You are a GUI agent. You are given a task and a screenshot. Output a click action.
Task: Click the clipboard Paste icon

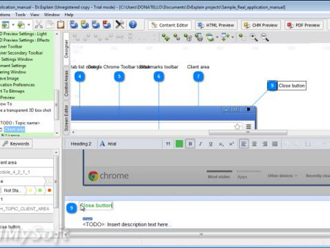pos(61,25)
